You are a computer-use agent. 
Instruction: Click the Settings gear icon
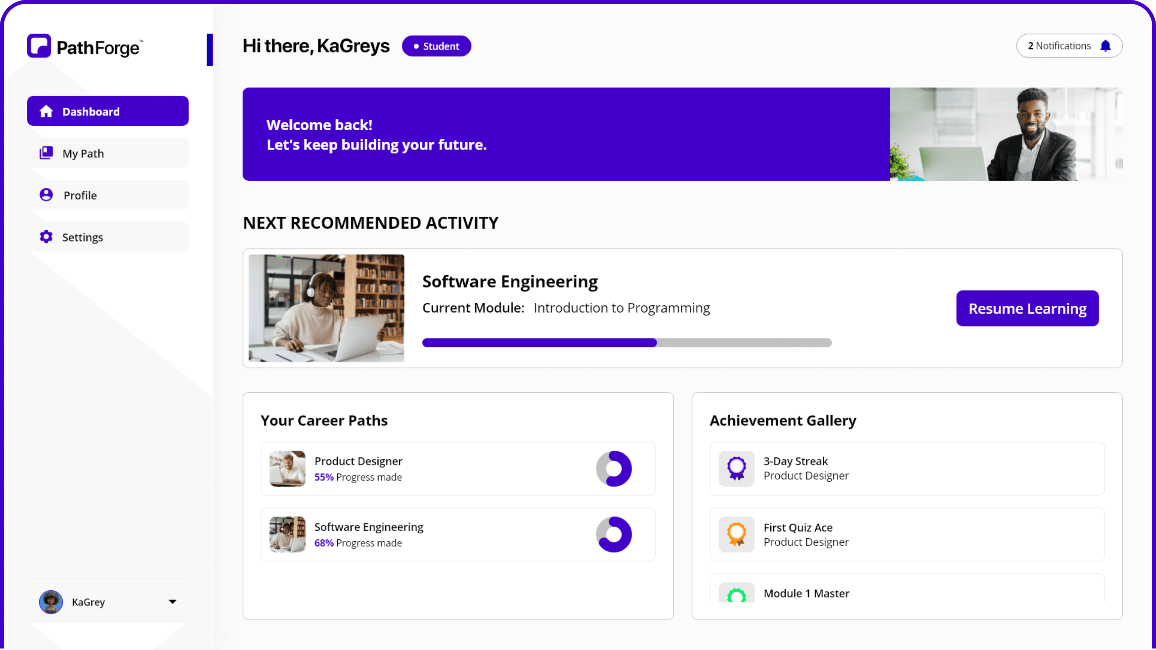pos(46,237)
